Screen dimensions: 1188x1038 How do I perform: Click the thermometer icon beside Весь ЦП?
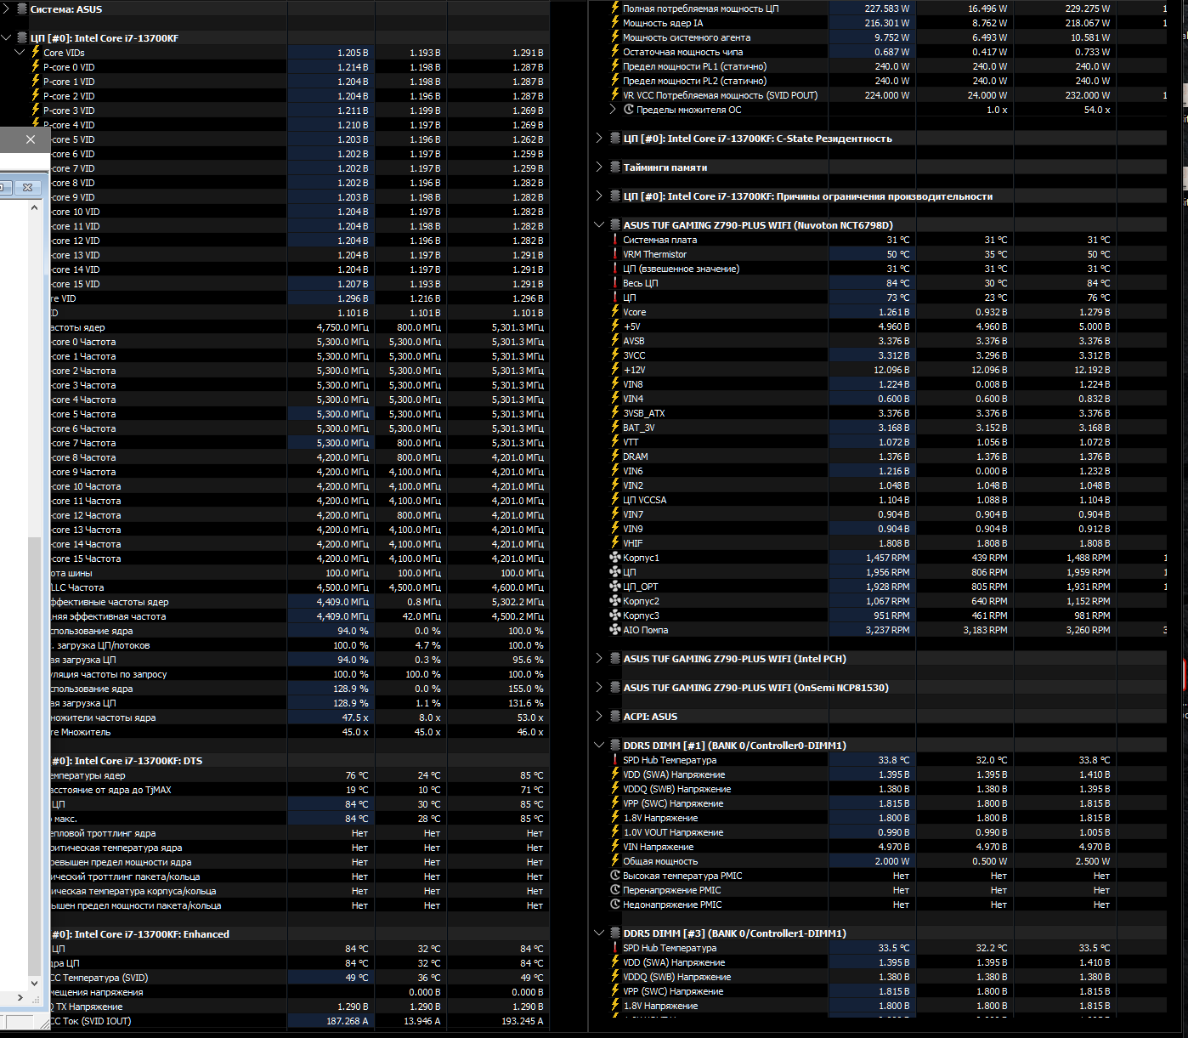point(615,283)
